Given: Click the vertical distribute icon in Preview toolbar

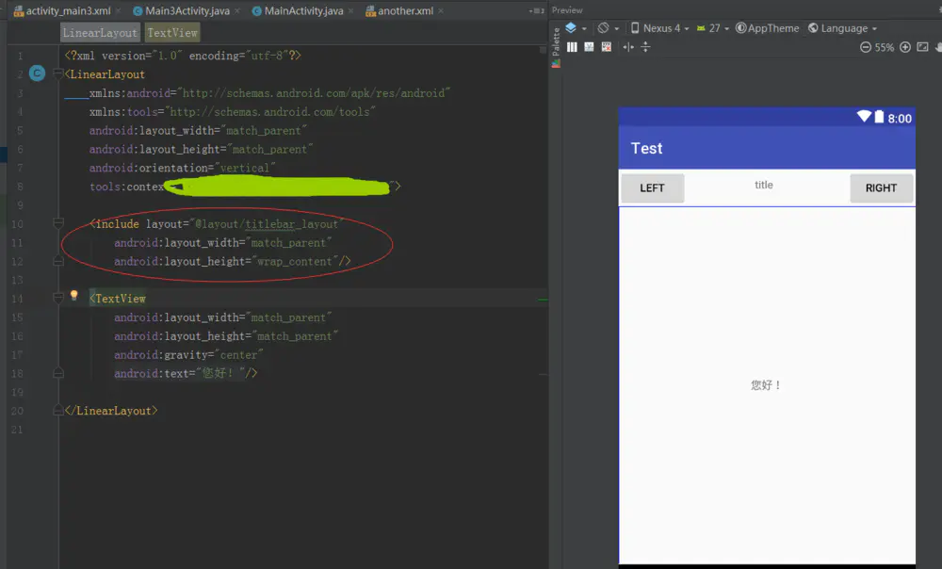Looking at the screenshot, I should [646, 47].
